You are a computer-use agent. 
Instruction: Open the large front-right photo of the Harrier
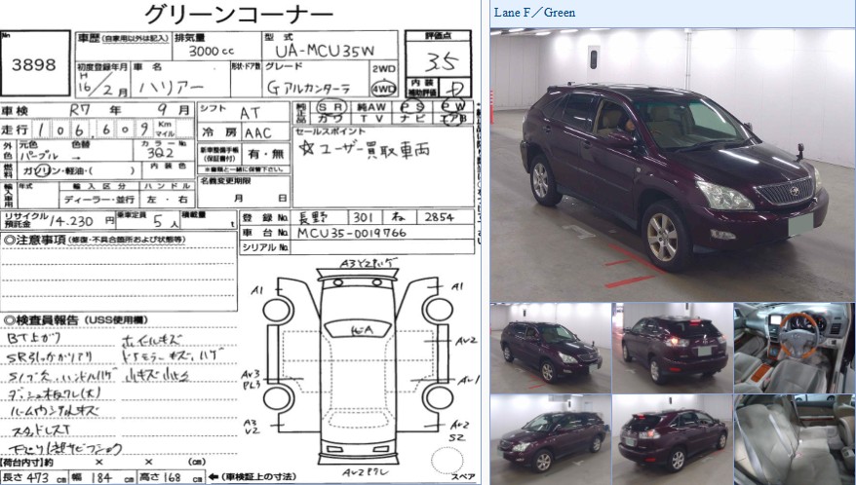672,165
